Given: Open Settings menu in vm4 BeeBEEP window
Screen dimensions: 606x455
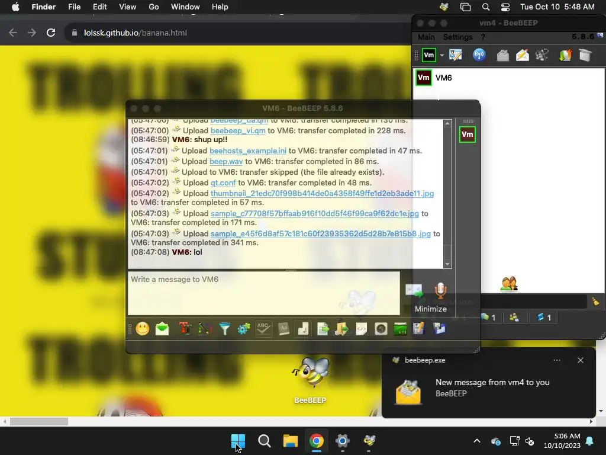Looking at the screenshot, I should pos(457,37).
